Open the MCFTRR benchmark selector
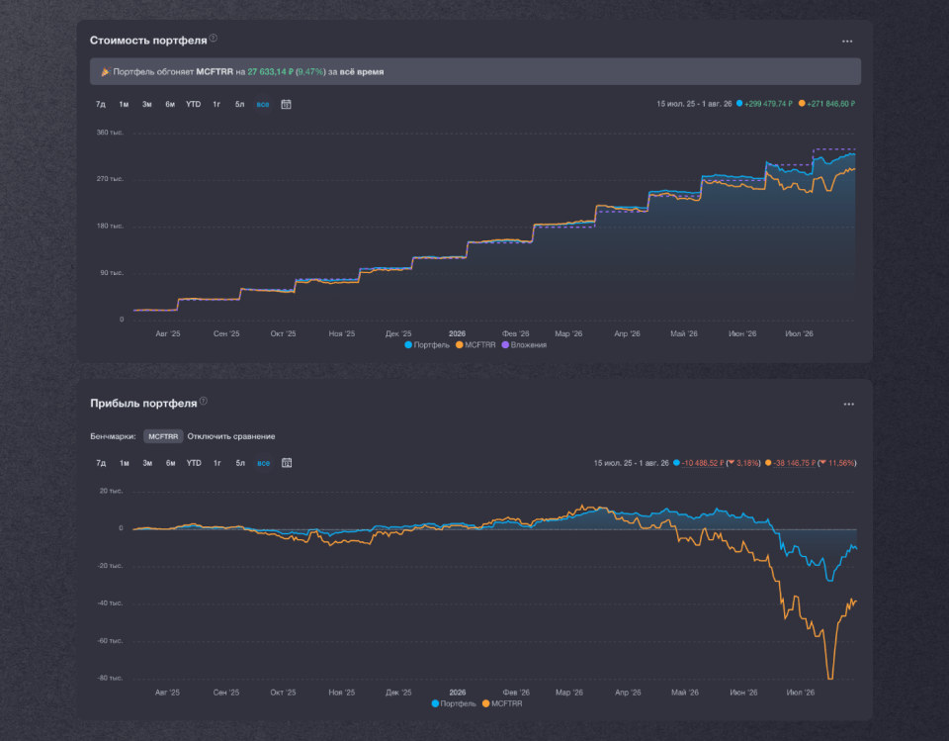Image resolution: width=949 pixels, height=741 pixels. 163,436
